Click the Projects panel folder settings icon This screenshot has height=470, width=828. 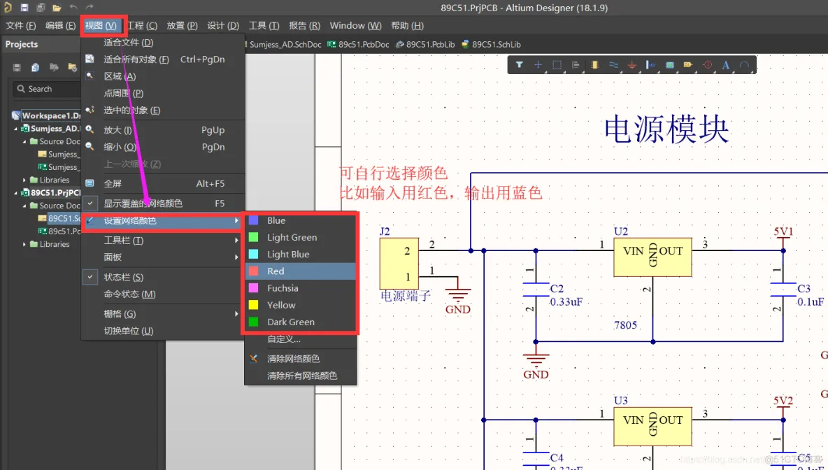72,67
